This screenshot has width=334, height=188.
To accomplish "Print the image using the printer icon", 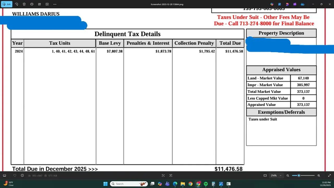I will coord(32,4).
